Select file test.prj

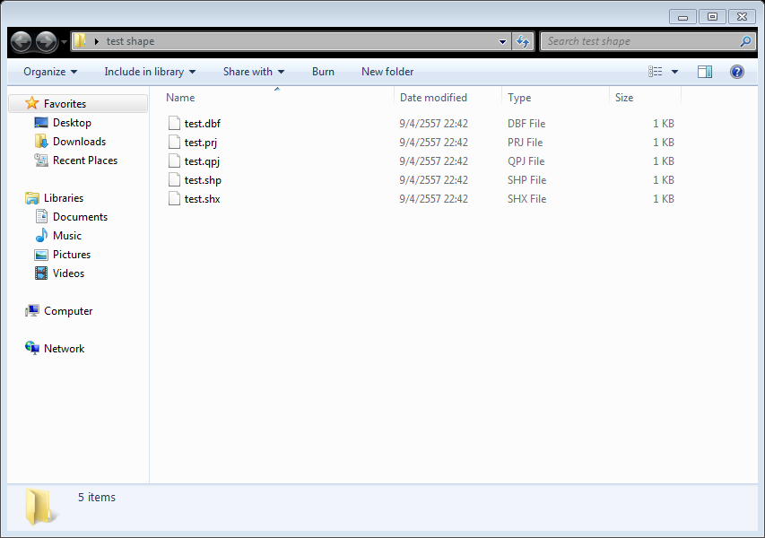(x=201, y=143)
